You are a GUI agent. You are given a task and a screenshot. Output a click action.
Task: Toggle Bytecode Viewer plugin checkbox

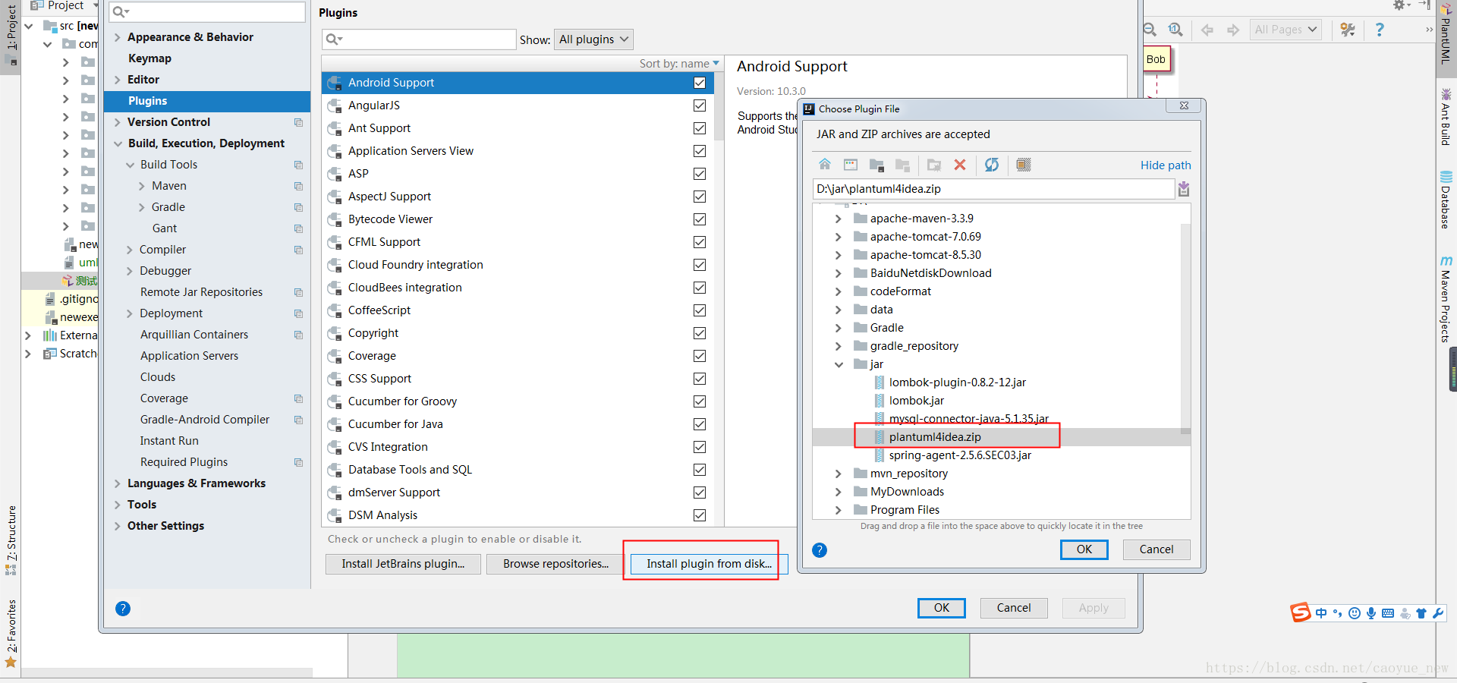click(700, 219)
